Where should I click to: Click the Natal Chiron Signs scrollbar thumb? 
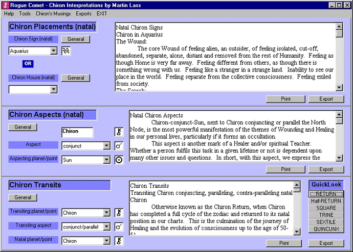click(339, 34)
